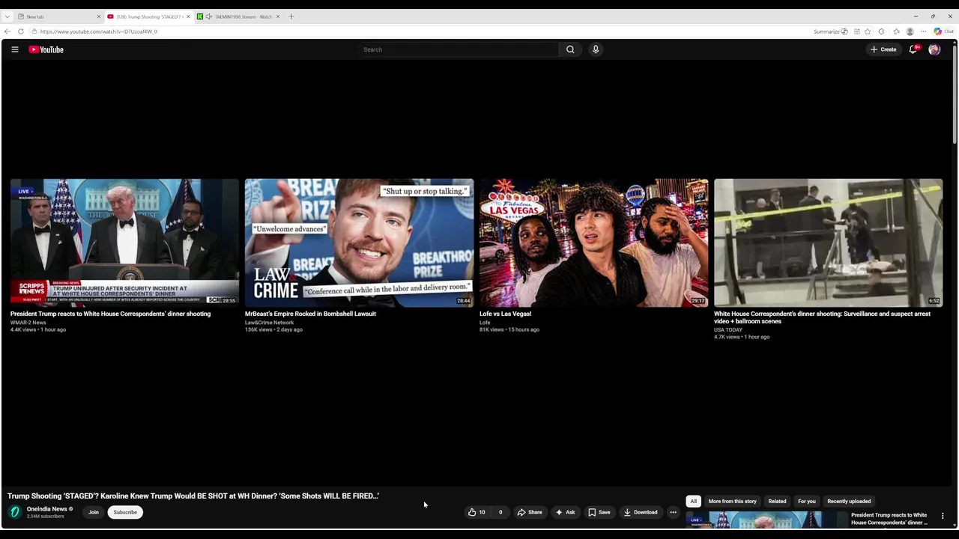
Task: Click the Ask button
Action: 565,512
